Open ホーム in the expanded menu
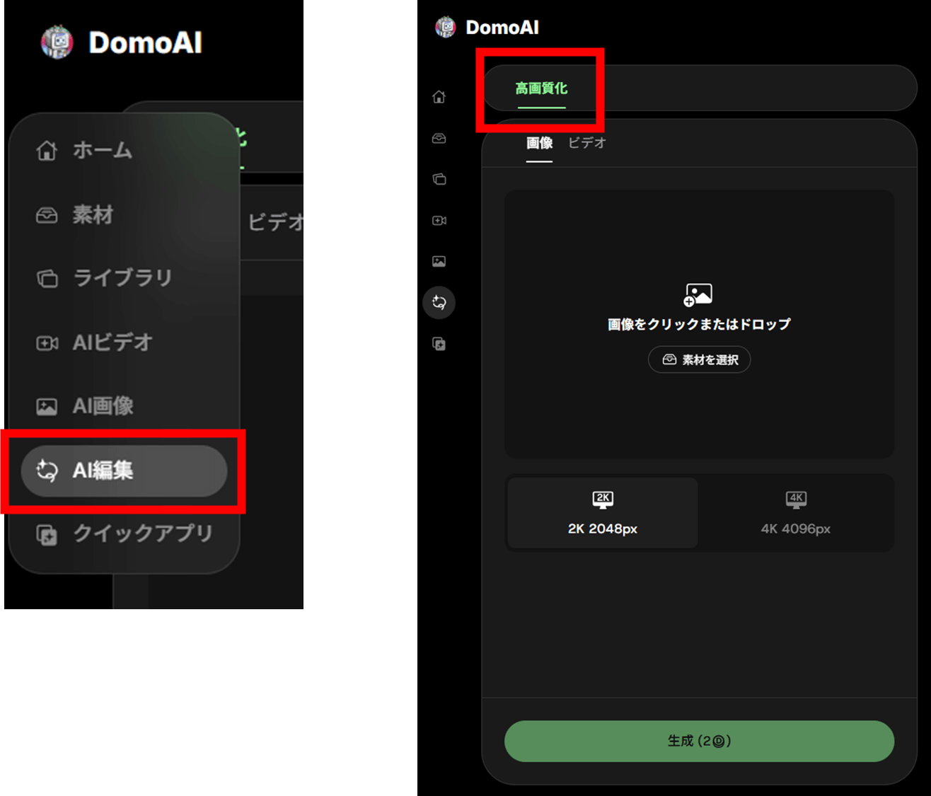The width and height of the screenshot is (931, 796). pos(102,150)
